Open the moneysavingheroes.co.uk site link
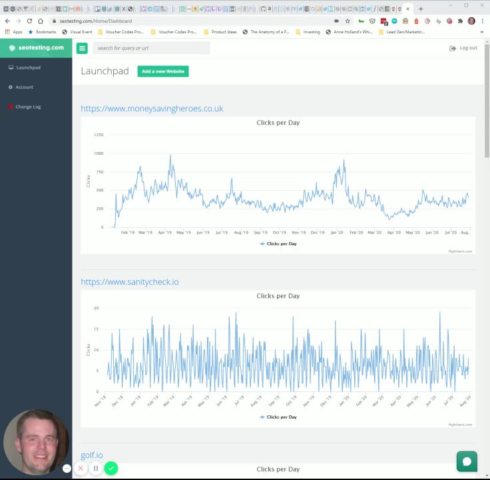The image size is (490, 480). (152, 109)
